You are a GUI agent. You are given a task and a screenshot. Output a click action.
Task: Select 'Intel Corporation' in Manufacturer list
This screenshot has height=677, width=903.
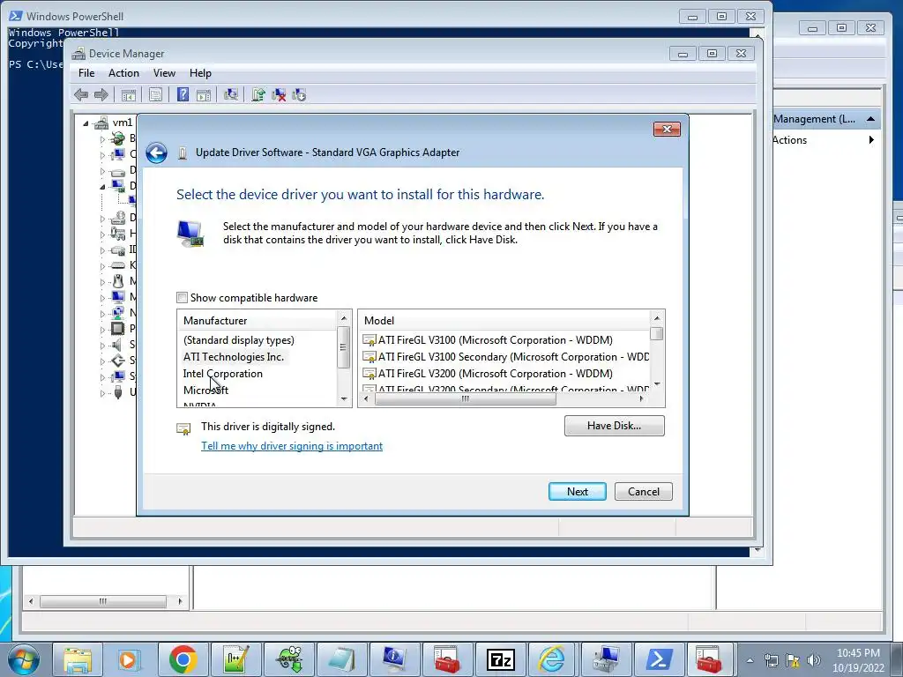(223, 374)
